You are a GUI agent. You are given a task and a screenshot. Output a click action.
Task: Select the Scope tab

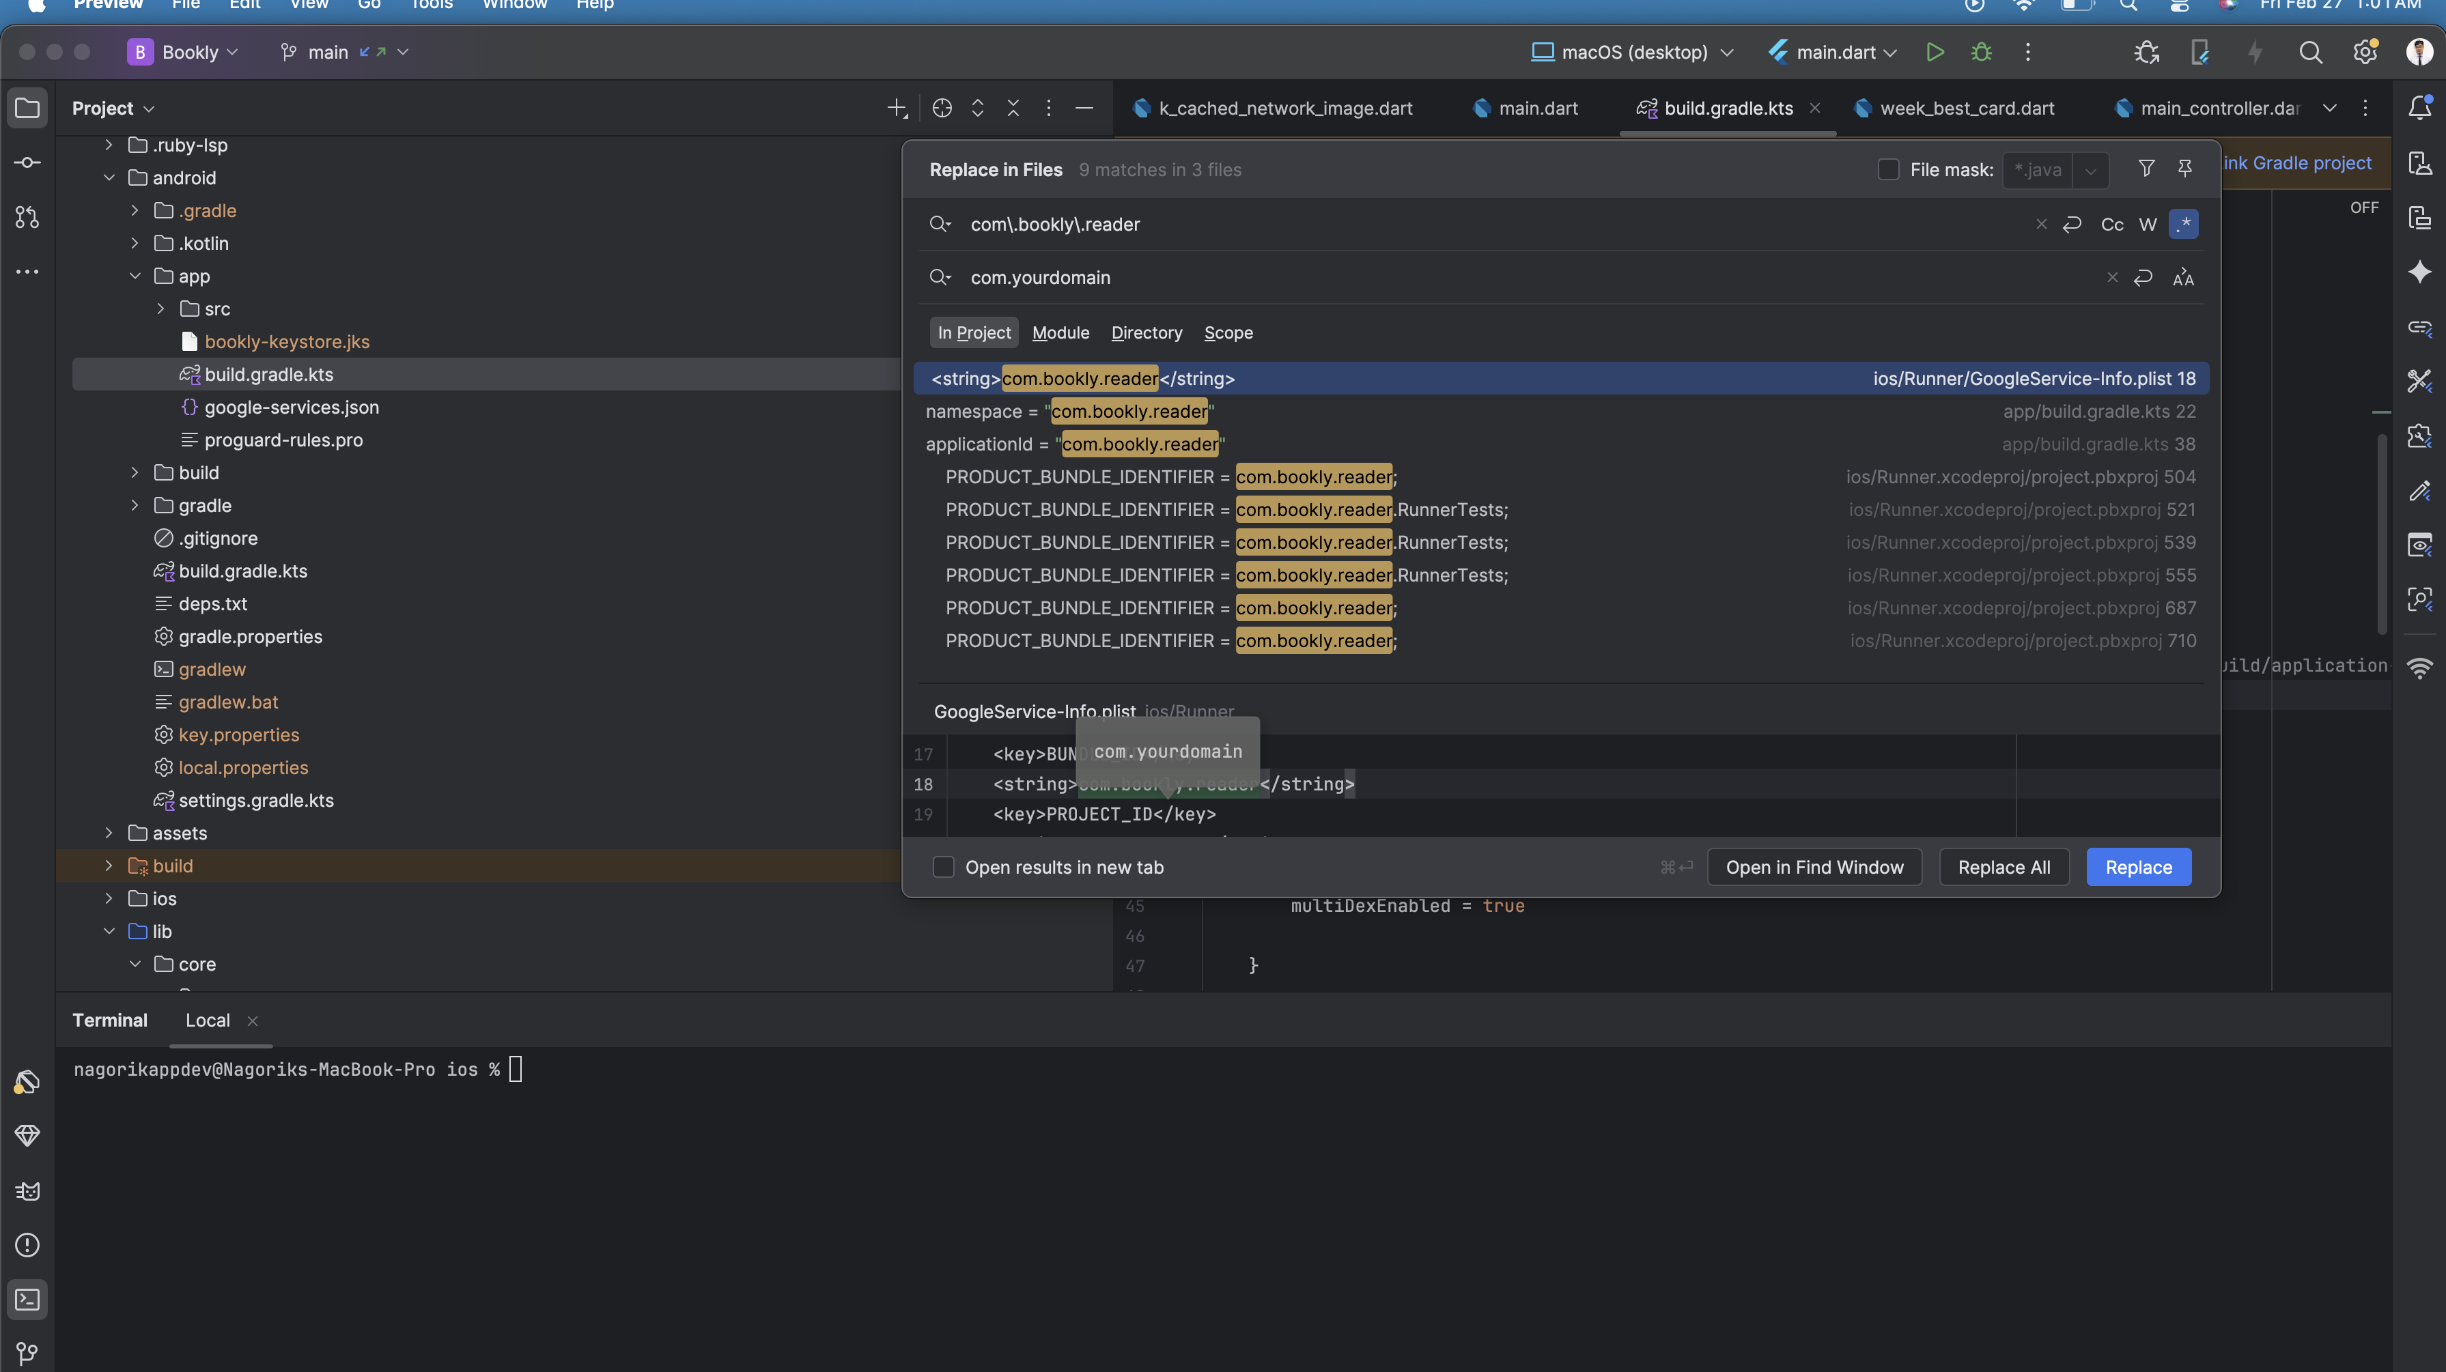(x=1228, y=332)
